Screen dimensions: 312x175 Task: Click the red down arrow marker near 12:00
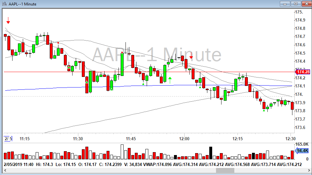pos(191,57)
